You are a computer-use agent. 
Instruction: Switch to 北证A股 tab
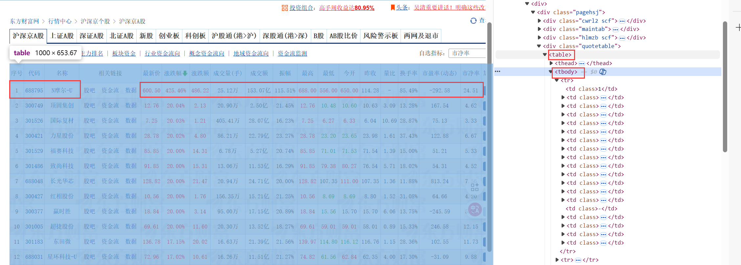click(x=122, y=36)
